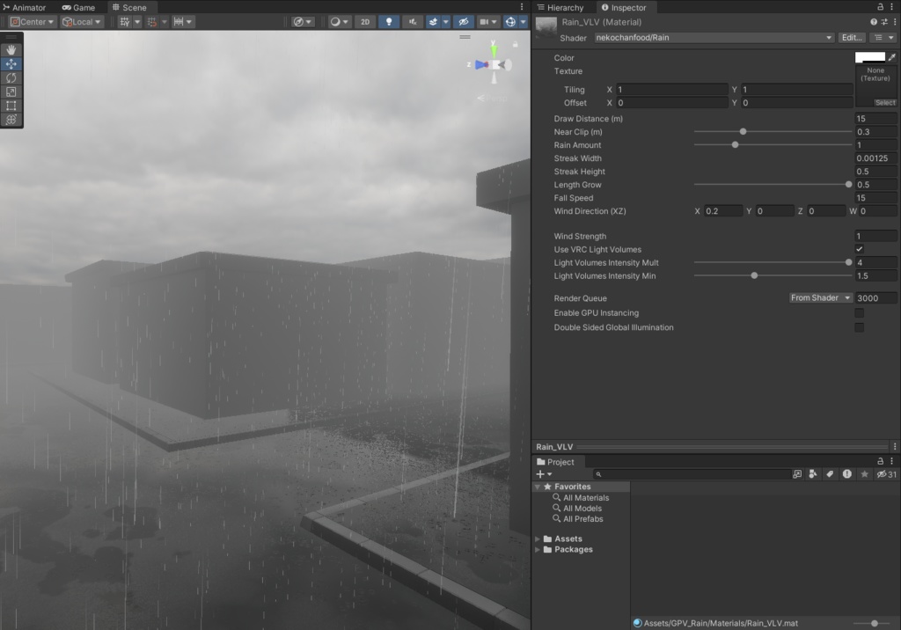Select the Move tool in the toolbar

11,62
